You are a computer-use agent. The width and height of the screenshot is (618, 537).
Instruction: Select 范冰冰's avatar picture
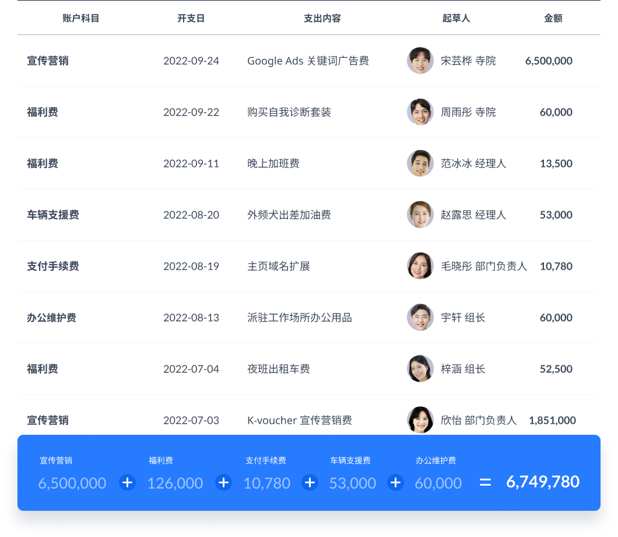pyautogui.click(x=420, y=163)
